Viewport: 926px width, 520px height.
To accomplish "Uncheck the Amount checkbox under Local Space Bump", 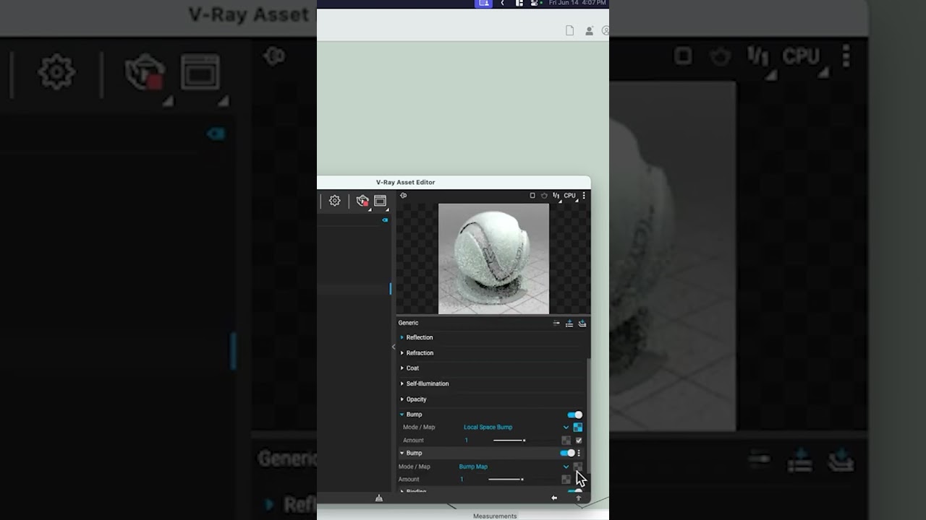I will point(579,441).
